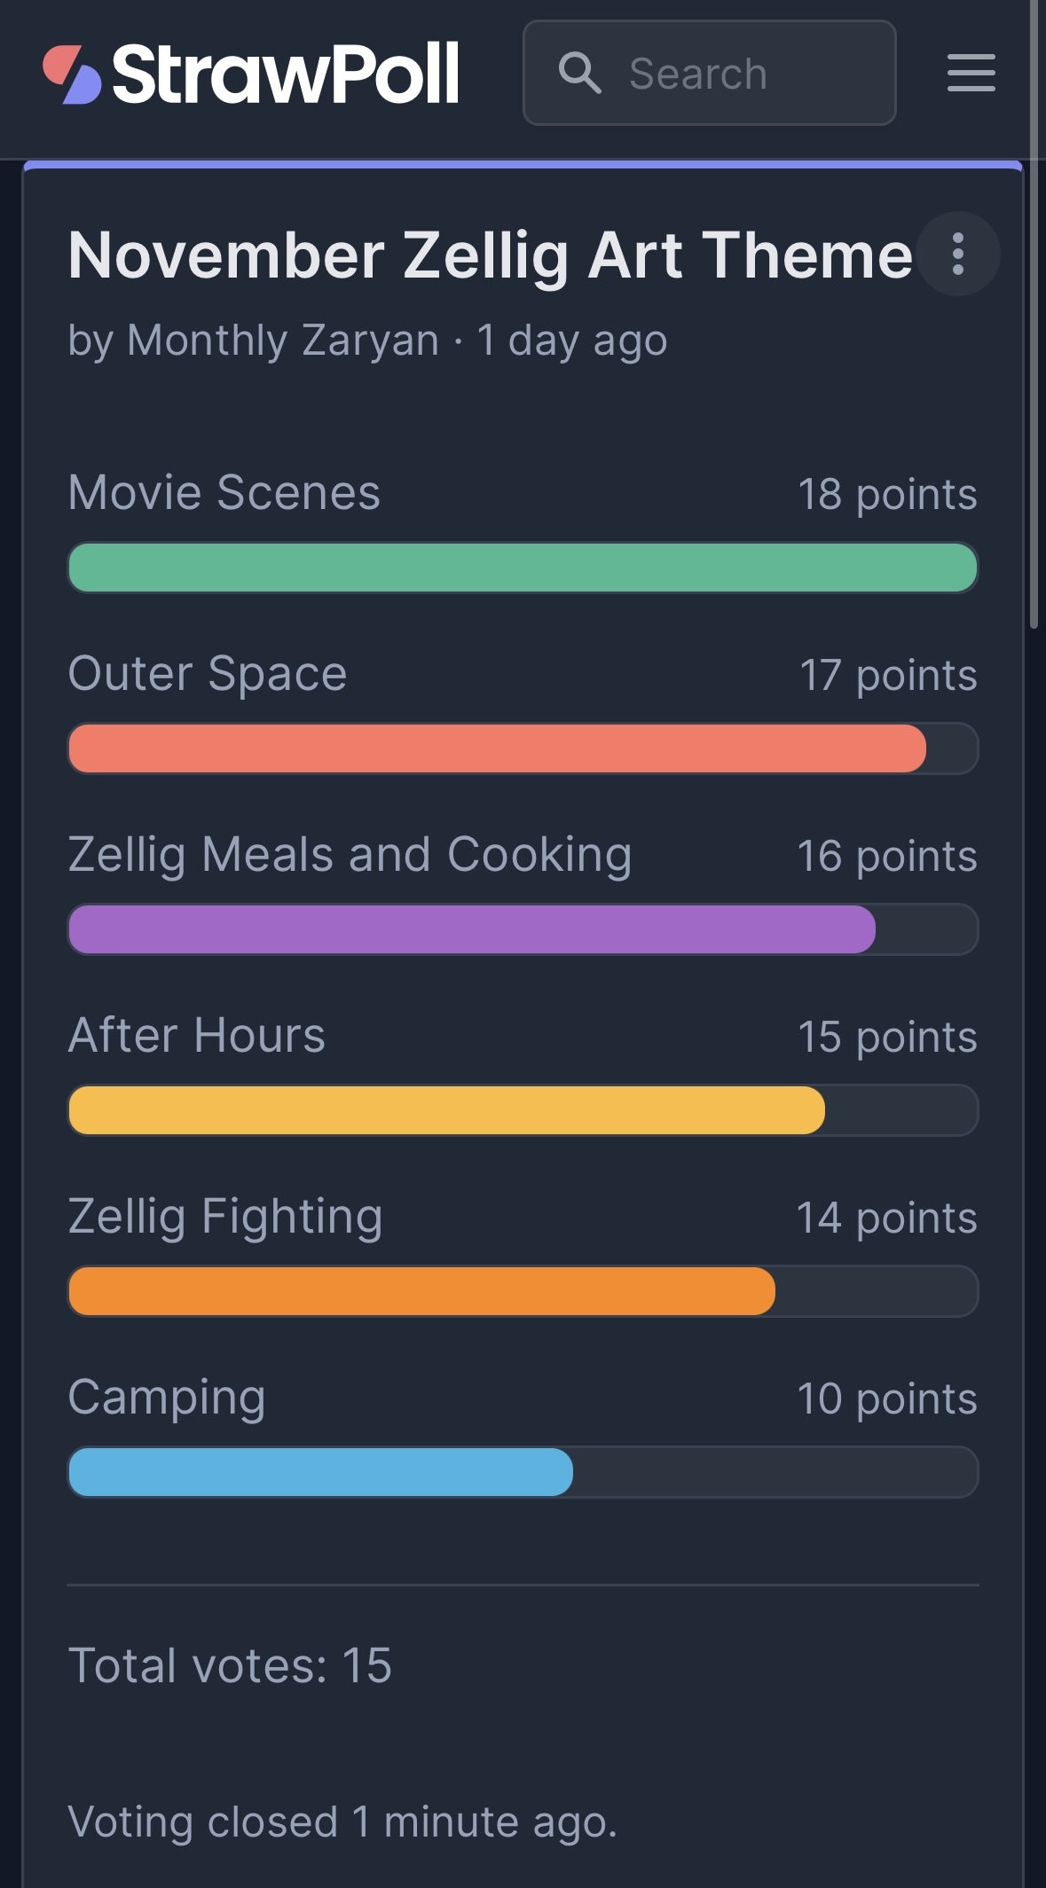Click the yellow After Hours bar
Image resolution: width=1046 pixels, height=1888 pixels.
[446, 1110]
